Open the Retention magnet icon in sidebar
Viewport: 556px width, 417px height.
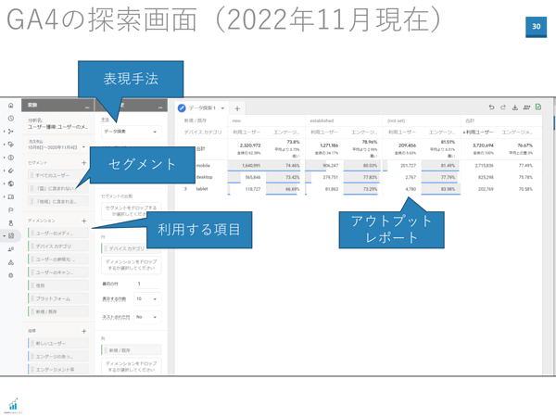pyautogui.click(x=10, y=171)
